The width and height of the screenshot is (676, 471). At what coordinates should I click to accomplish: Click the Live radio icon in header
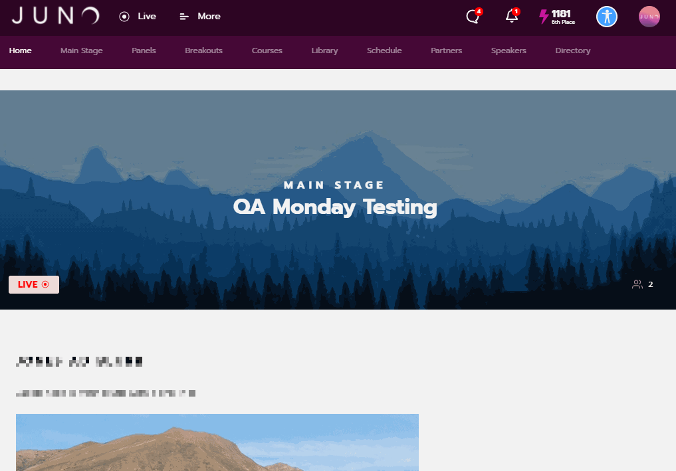[124, 17]
